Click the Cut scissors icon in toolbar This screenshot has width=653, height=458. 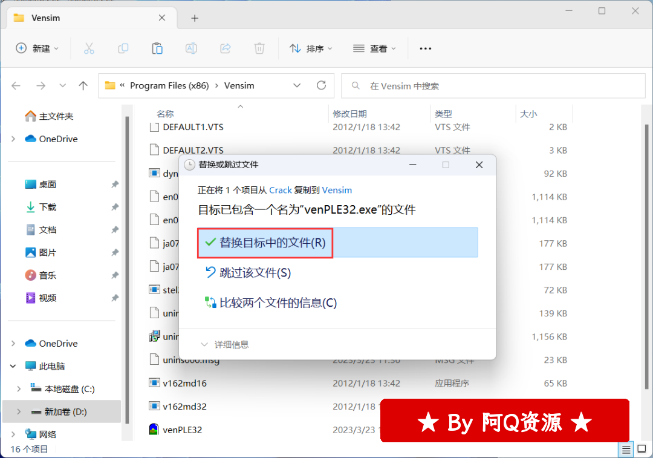tap(89, 49)
